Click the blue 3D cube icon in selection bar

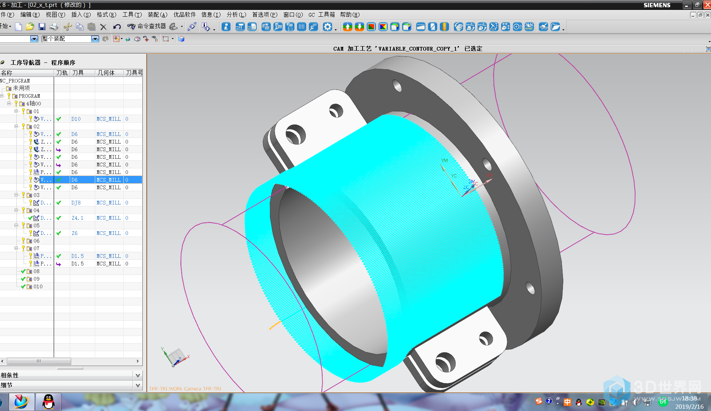click(181, 39)
